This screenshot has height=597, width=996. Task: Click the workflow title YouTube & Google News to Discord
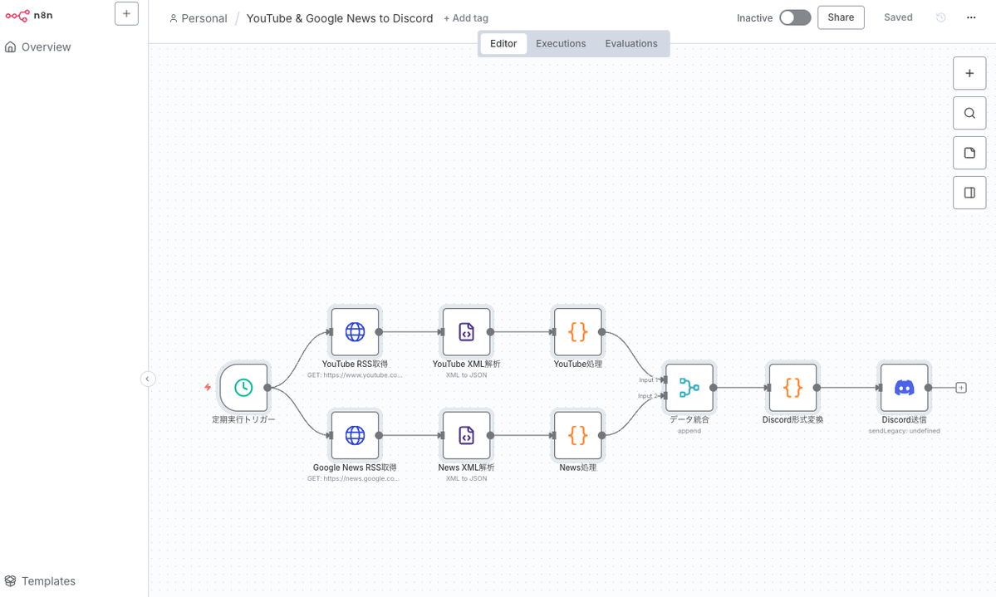[x=340, y=18]
